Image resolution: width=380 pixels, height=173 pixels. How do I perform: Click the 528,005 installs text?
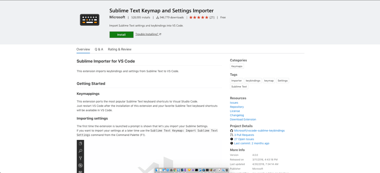point(141,17)
